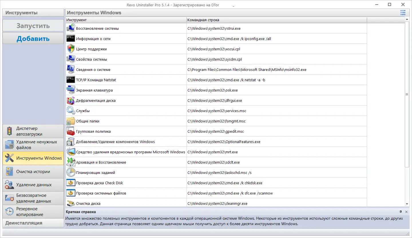Click the Безвозвратное удаление данных icon

coord(9,198)
